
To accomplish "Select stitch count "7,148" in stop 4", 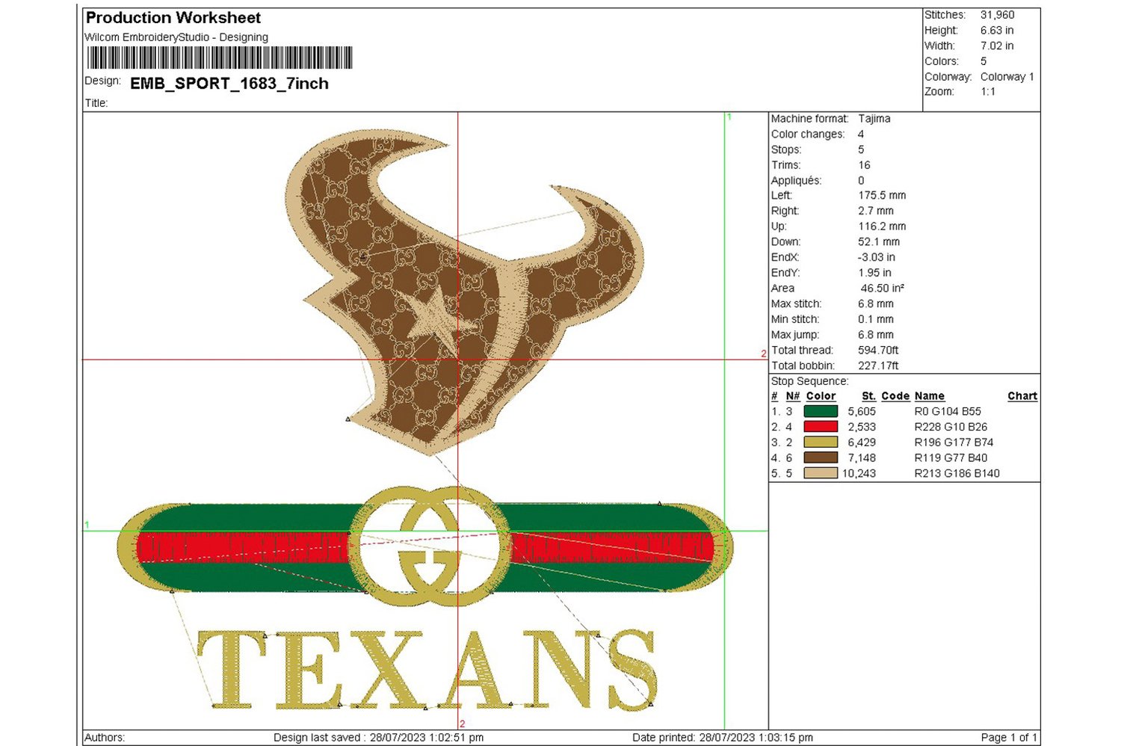I will (862, 458).
